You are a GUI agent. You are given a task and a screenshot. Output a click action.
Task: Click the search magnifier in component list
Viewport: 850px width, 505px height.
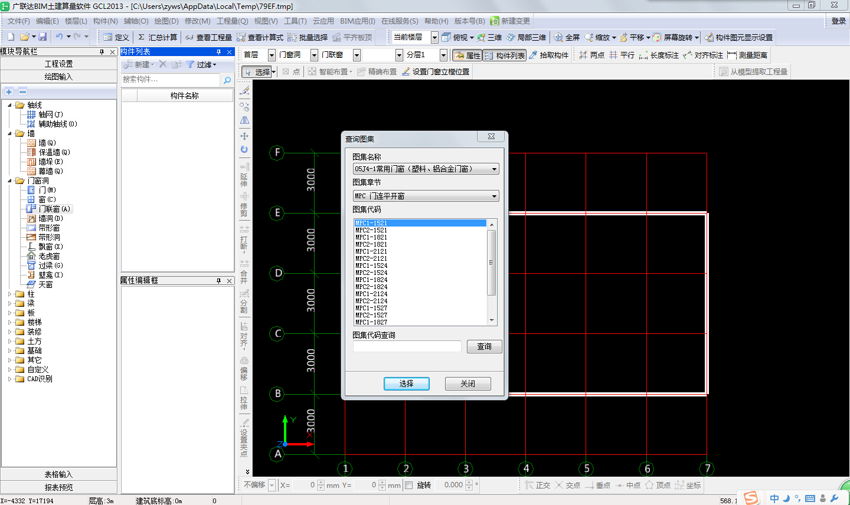[227, 80]
